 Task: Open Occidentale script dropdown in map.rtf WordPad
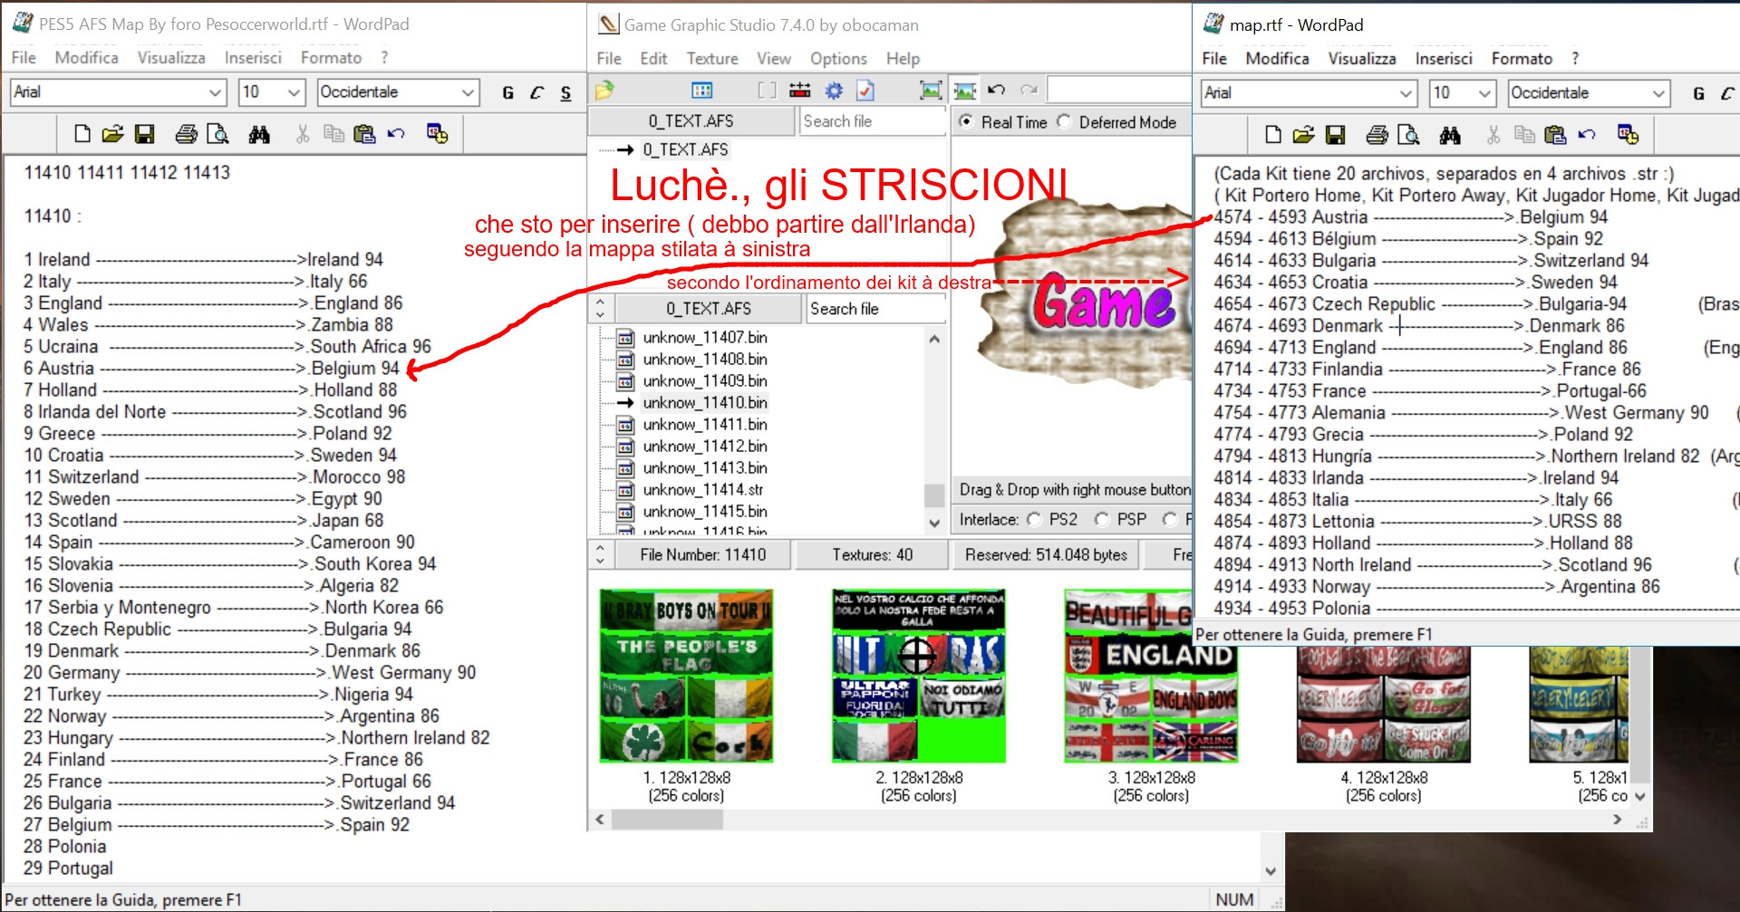[x=1658, y=93]
